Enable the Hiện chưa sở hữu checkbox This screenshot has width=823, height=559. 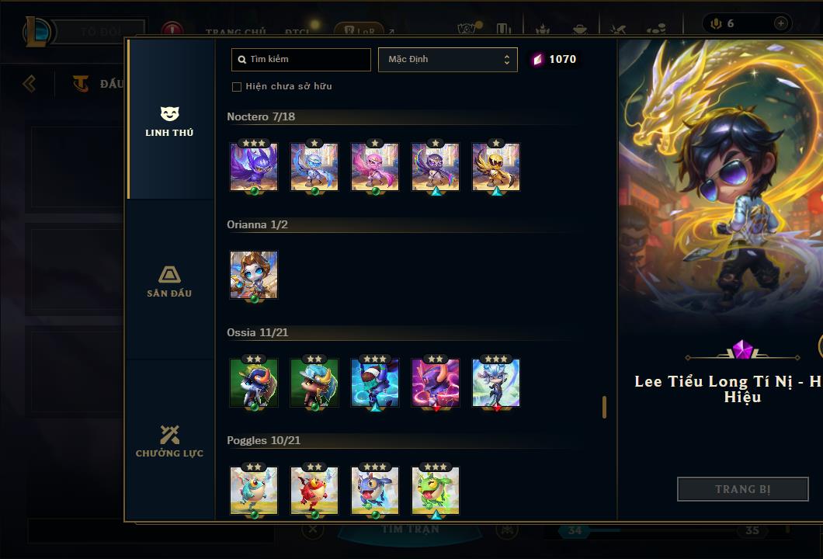tap(237, 87)
